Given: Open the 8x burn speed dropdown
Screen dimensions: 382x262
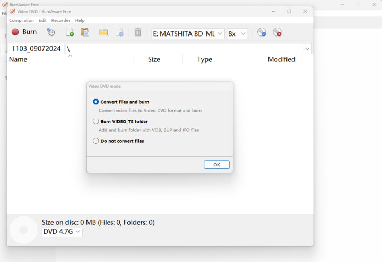Looking at the screenshot, I should tap(237, 33).
